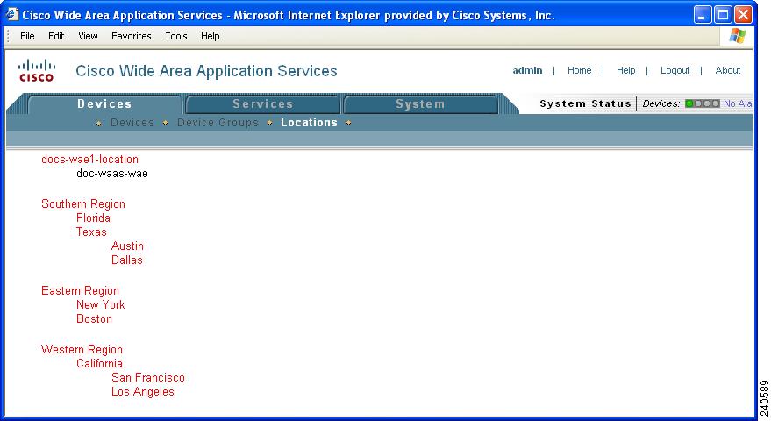
Task: Click the Windows flag logo
Action: pyautogui.click(x=737, y=36)
